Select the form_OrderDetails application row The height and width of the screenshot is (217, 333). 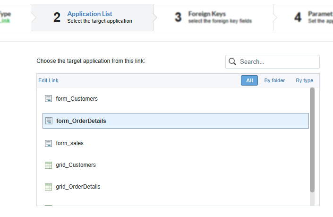coord(175,121)
